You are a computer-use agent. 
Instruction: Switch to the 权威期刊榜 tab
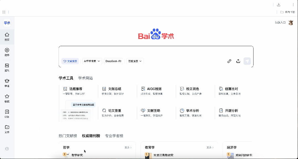pos(91,136)
